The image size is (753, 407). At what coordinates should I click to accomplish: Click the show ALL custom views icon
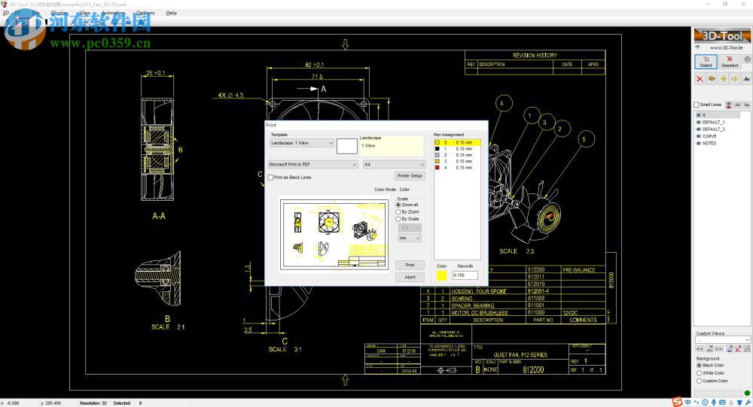coord(709,349)
